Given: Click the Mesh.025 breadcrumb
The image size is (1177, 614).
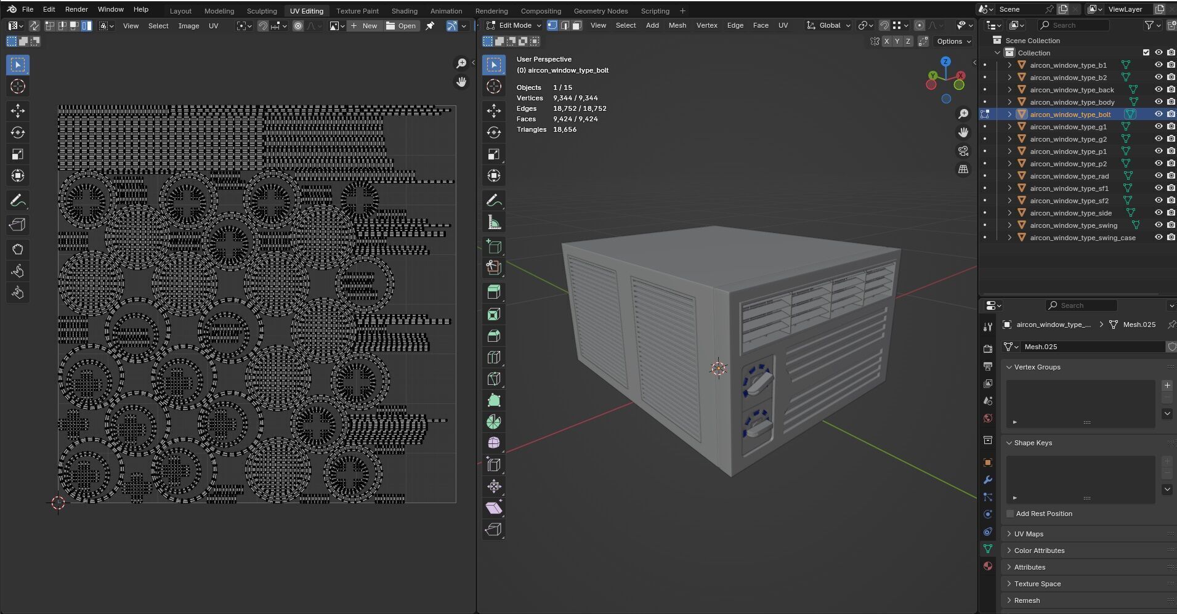Looking at the screenshot, I should [1139, 325].
